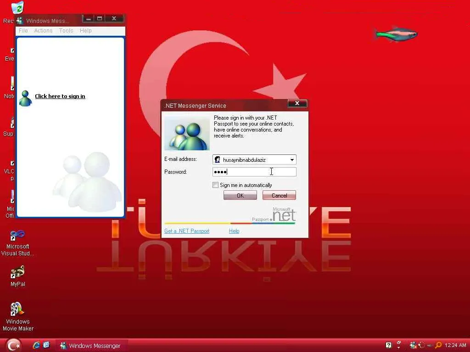Click the Windows Messenger taskbar button
Viewport: 470px width, 352px height.
point(92,346)
